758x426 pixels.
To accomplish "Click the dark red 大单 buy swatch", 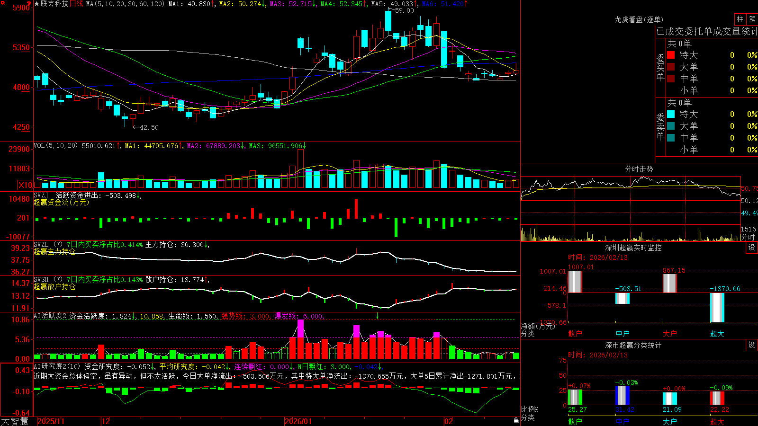I will click(x=671, y=67).
